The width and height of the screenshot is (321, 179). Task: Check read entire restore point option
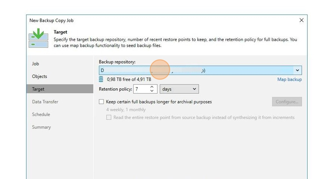point(109,117)
